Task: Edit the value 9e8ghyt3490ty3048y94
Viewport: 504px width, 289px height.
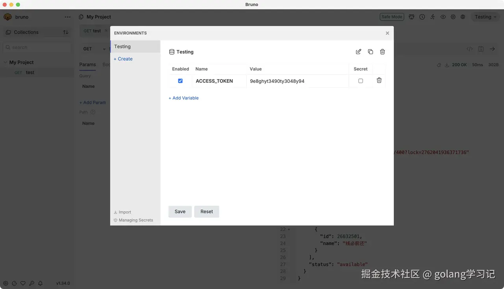Action: click(x=298, y=81)
